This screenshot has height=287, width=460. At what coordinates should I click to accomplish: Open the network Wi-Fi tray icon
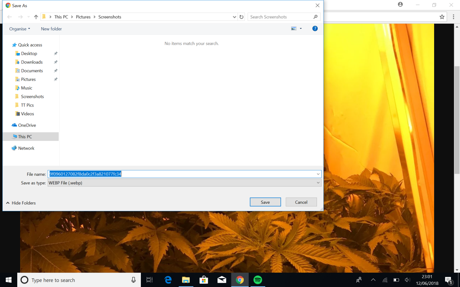pyautogui.click(x=385, y=280)
